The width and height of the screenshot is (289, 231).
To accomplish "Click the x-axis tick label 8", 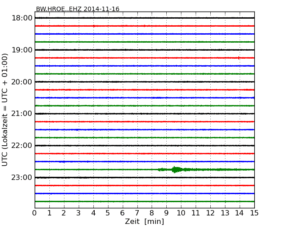I will [x=152, y=213].
